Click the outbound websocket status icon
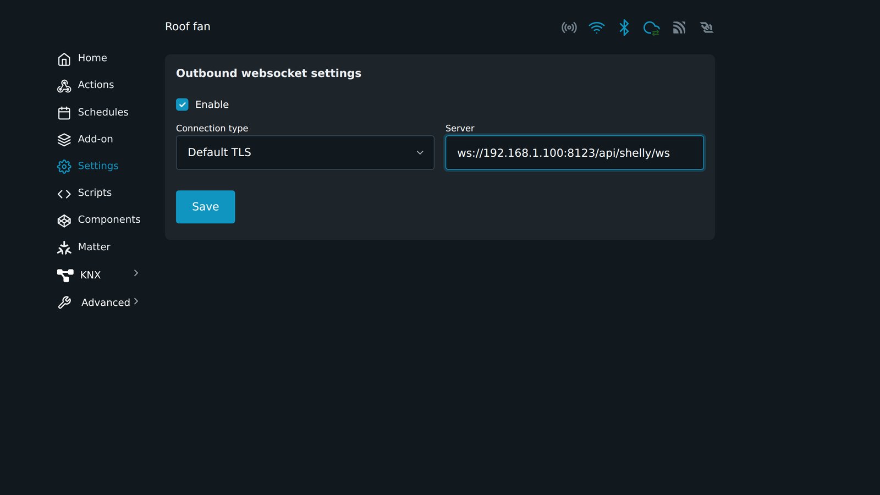The image size is (880, 495). pos(707,28)
